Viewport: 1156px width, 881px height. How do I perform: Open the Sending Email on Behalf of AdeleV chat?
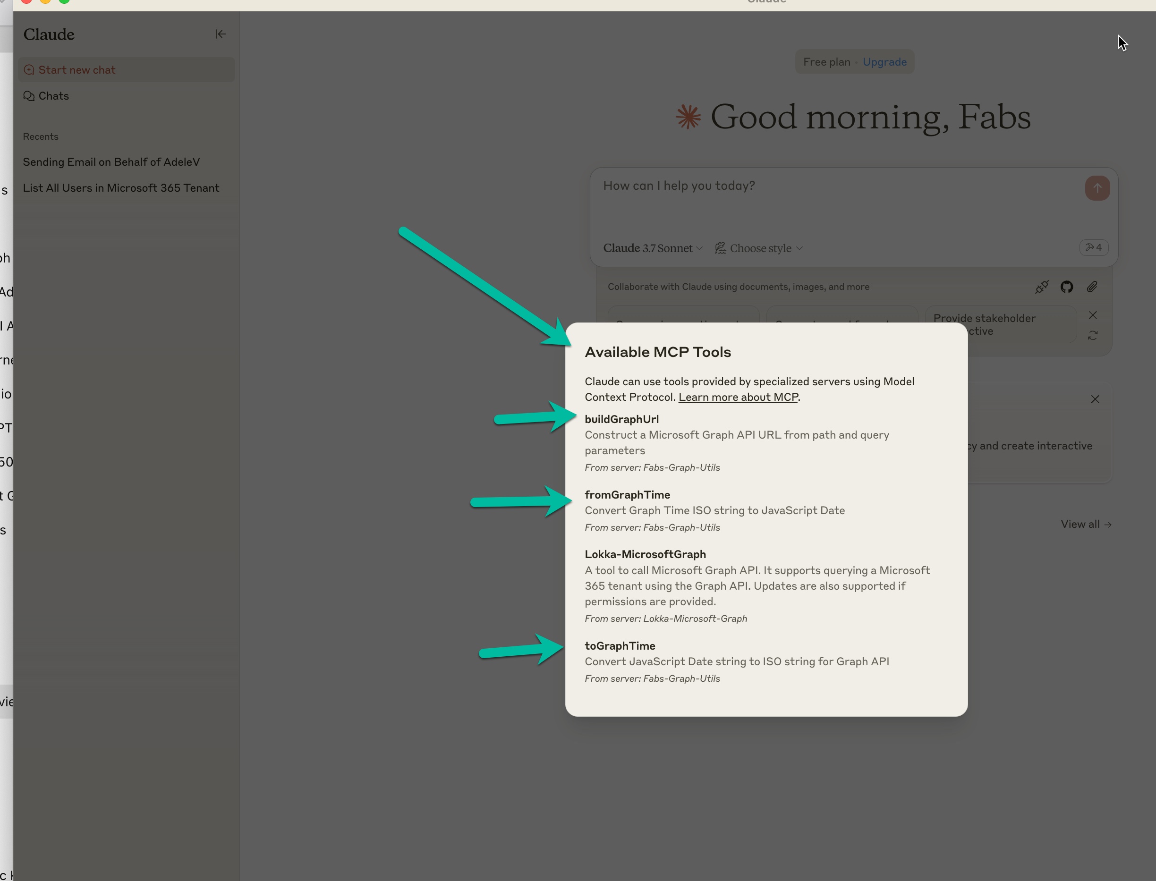[111, 162]
